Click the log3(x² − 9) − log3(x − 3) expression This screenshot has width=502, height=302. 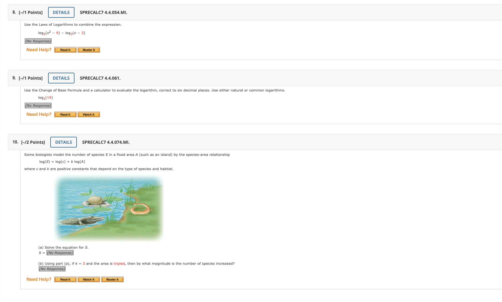pos(62,33)
